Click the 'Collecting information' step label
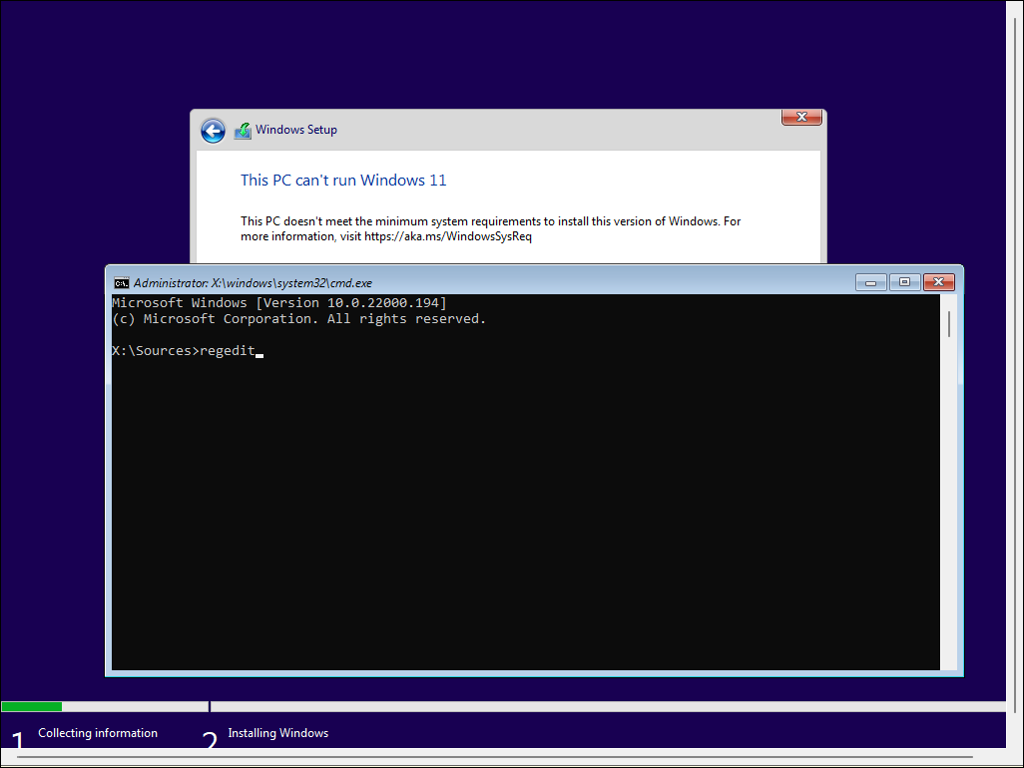This screenshot has height=768, width=1024. (x=98, y=733)
